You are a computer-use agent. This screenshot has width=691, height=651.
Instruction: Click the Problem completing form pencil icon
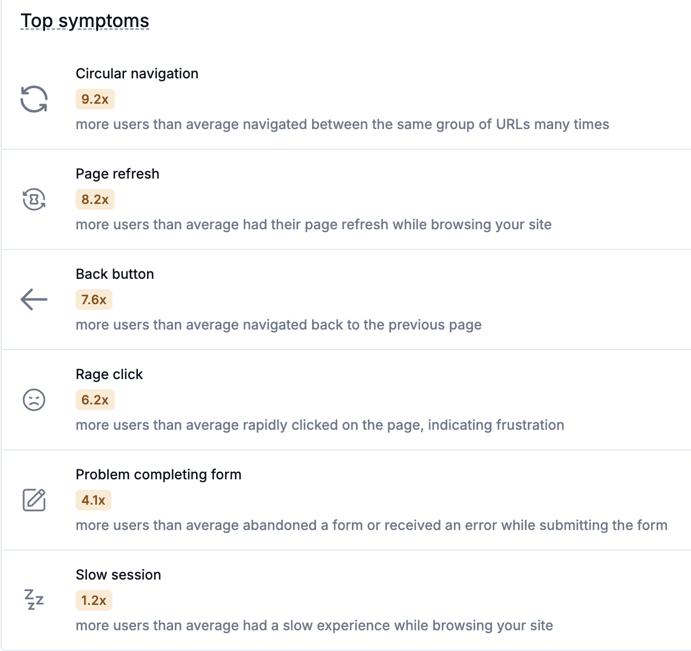pyautogui.click(x=34, y=500)
